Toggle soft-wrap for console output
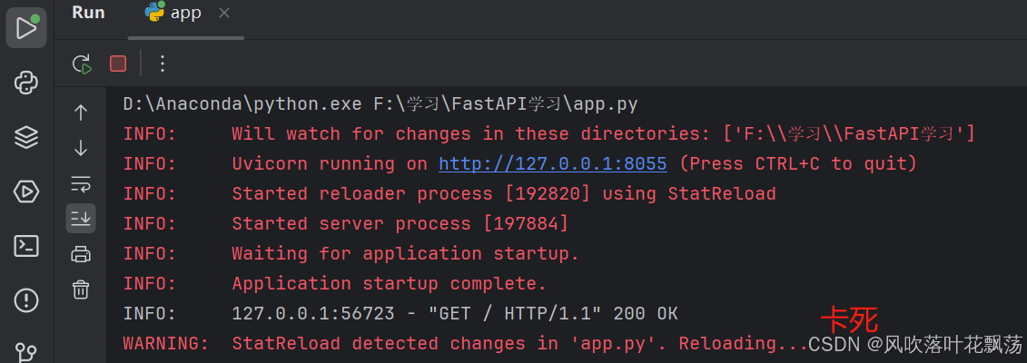The image size is (1027, 363). click(81, 183)
